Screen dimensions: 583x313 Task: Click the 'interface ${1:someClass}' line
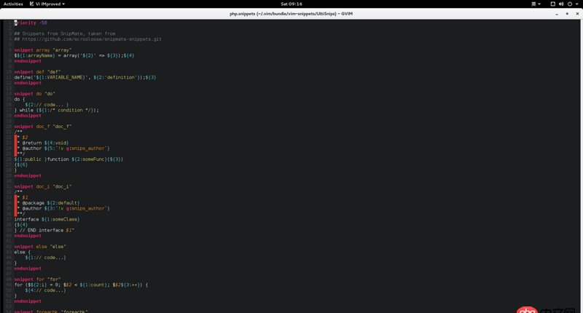click(47, 219)
